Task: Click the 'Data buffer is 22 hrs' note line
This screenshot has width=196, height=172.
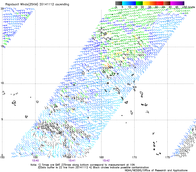Action: pyautogui.click(x=93, y=168)
